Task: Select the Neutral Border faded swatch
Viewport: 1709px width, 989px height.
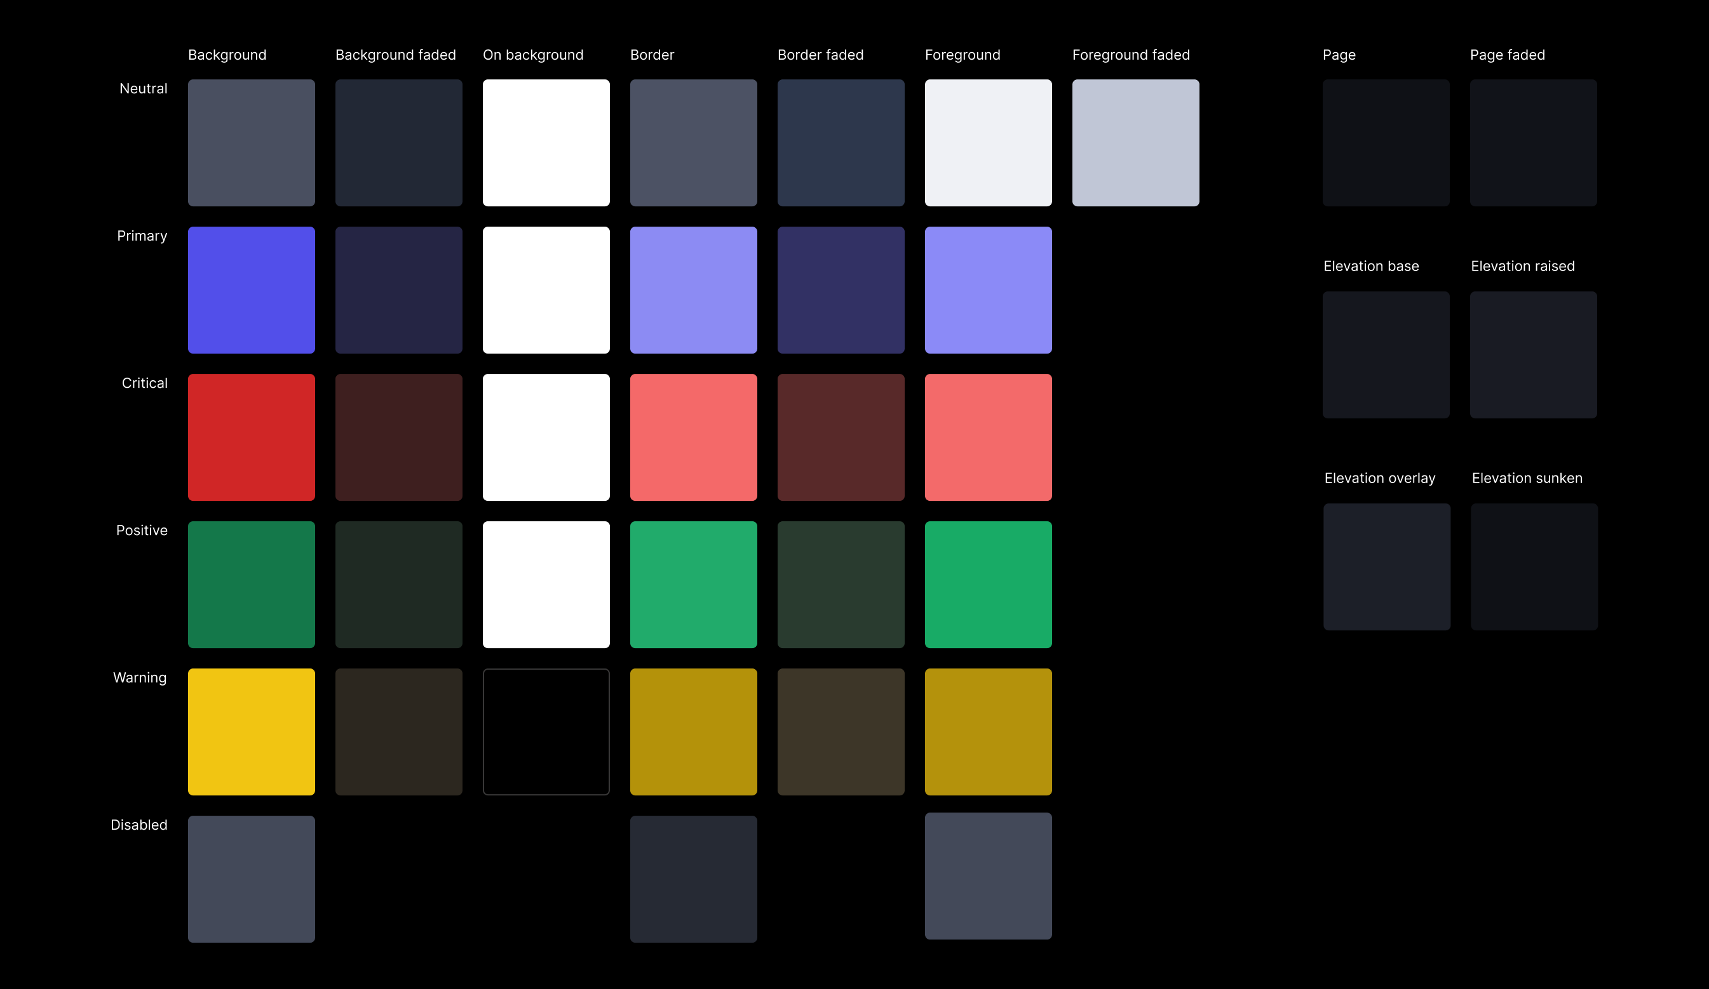Action: pos(841,143)
